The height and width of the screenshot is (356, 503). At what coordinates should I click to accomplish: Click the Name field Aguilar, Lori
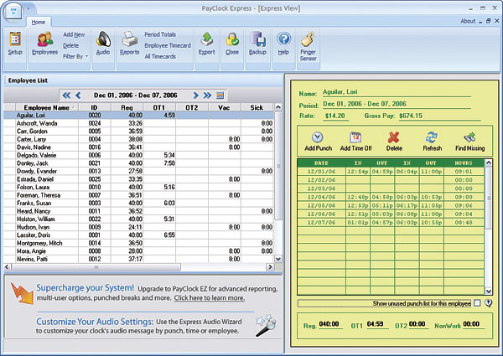point(397,92)
